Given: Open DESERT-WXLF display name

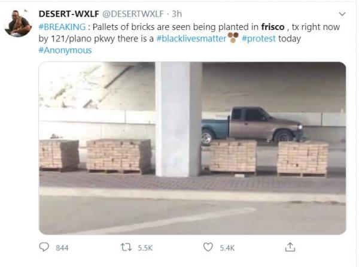Looking at the screenshot, I should click(x=69, y=14).
